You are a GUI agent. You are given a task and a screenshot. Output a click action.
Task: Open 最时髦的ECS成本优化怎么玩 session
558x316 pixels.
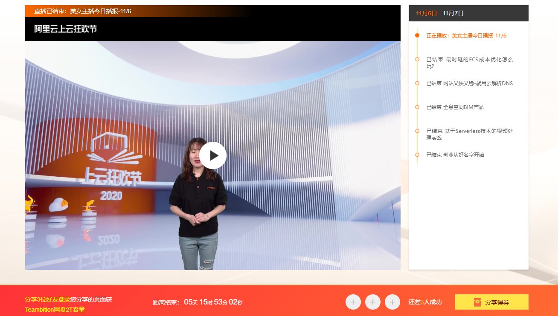pyautogui.click(x=470, y=63)
